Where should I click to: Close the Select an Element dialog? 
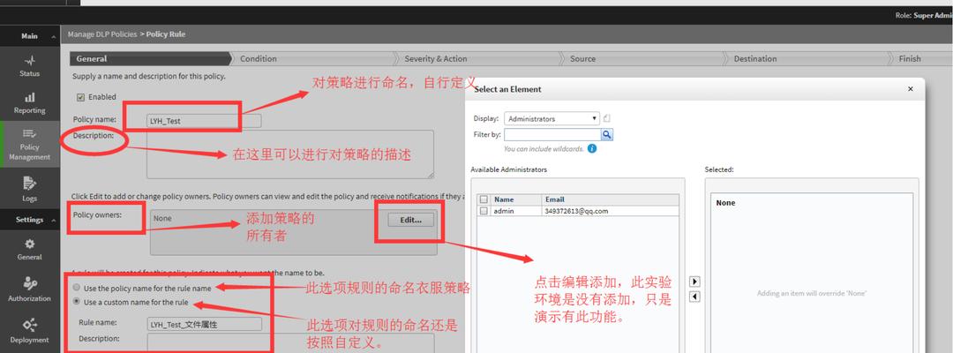click(910, 89)
